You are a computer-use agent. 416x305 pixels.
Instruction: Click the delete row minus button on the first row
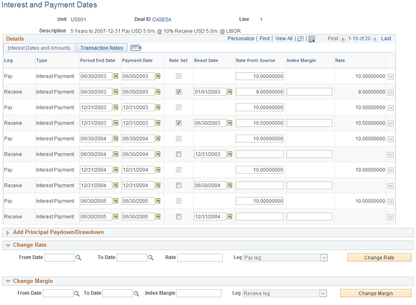coord(390,76)
